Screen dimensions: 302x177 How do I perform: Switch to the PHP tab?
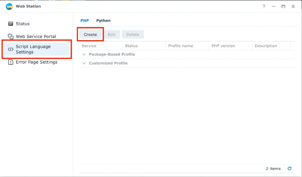(85, 20)
